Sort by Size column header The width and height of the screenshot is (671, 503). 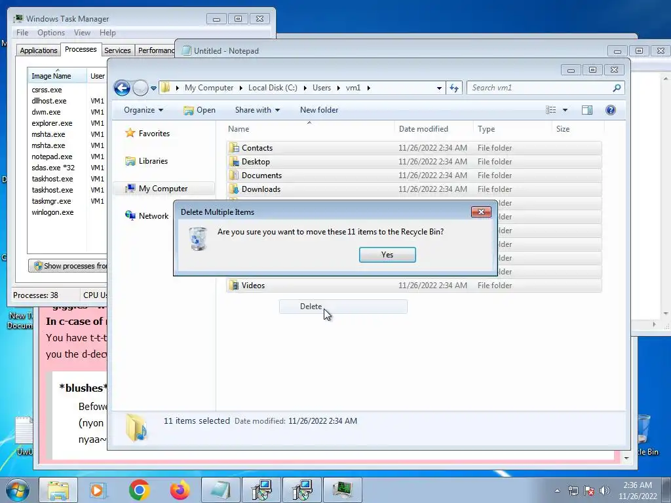coord(578,129)
